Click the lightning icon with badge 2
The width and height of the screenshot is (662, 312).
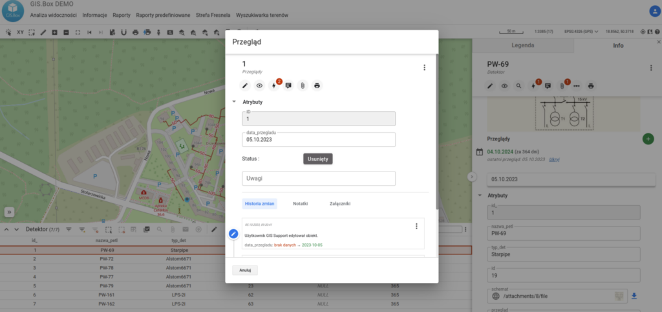pos(274,85)
